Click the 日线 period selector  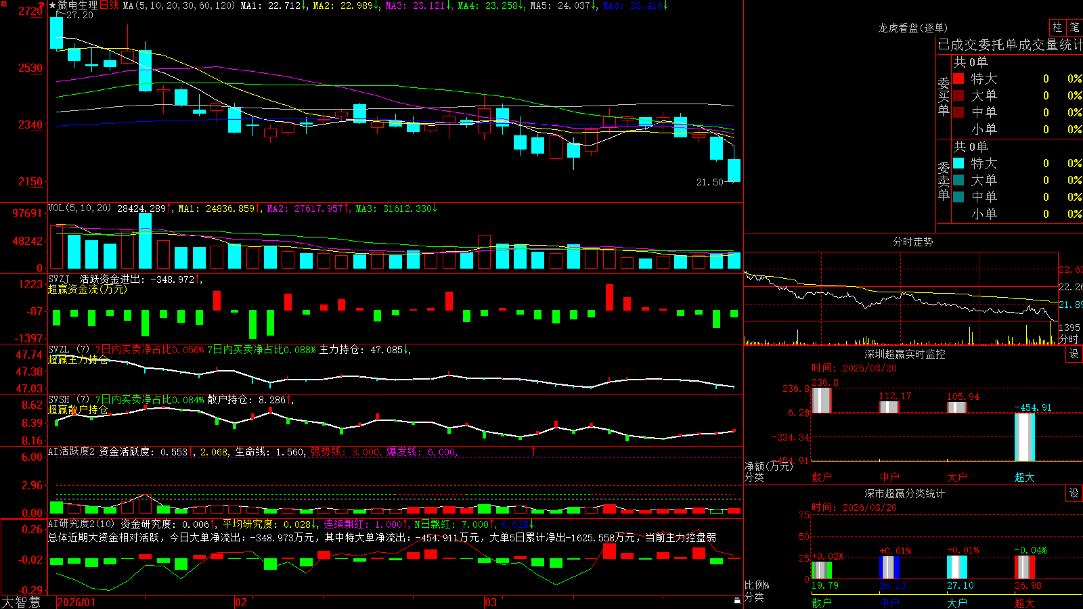109,5
